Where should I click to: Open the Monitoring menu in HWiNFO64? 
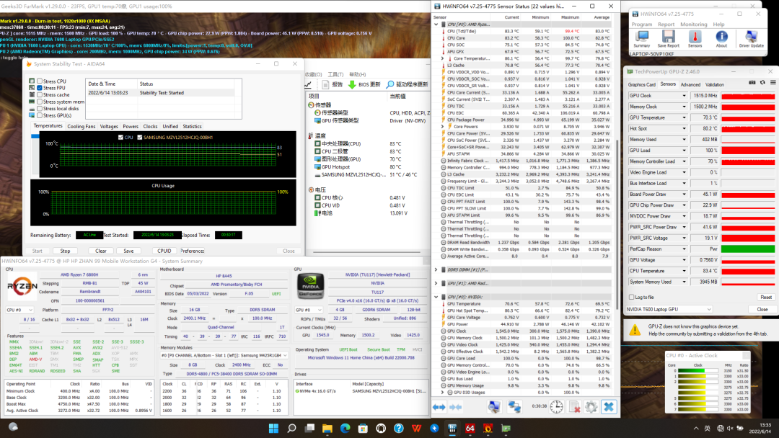[x=693, y=24]
